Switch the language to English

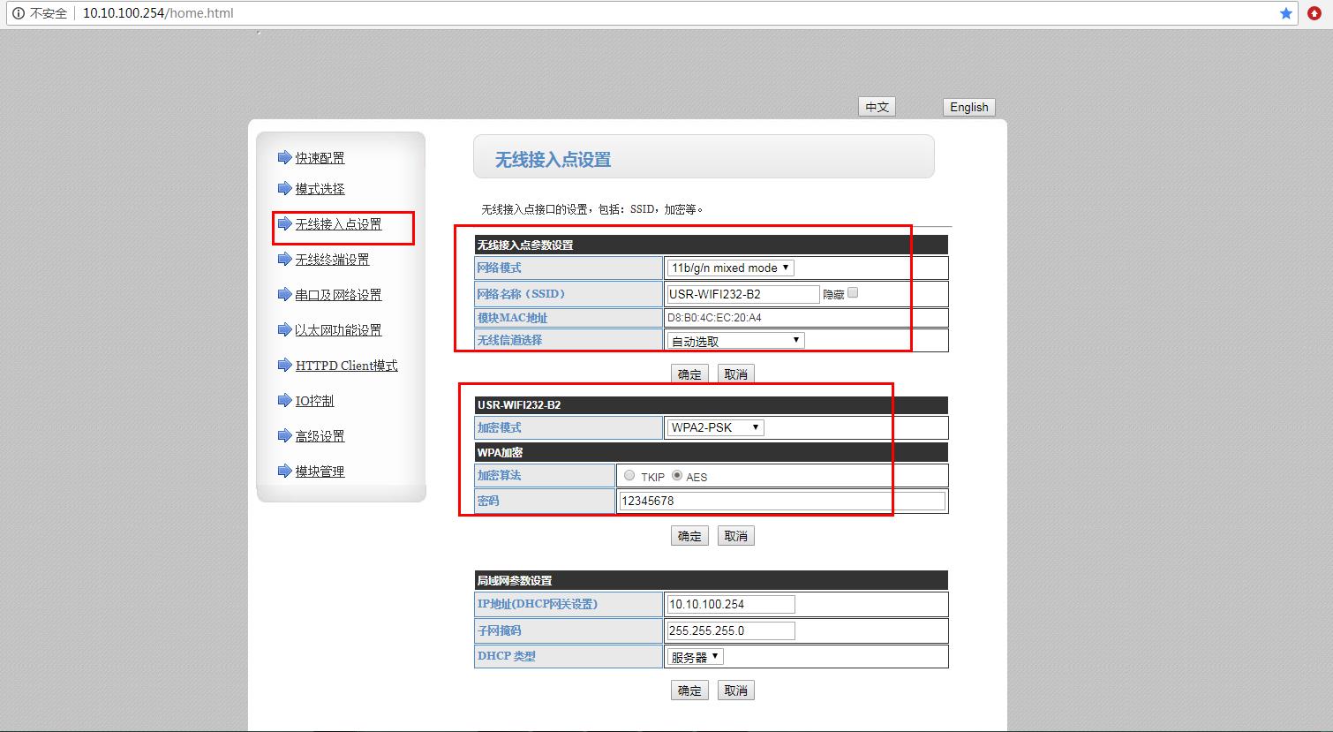point(968,107)
